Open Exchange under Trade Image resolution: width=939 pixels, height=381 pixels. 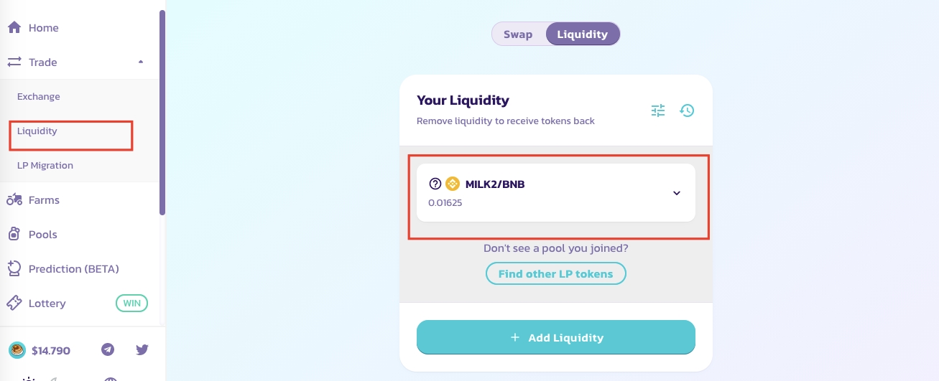tap(39, 97)
